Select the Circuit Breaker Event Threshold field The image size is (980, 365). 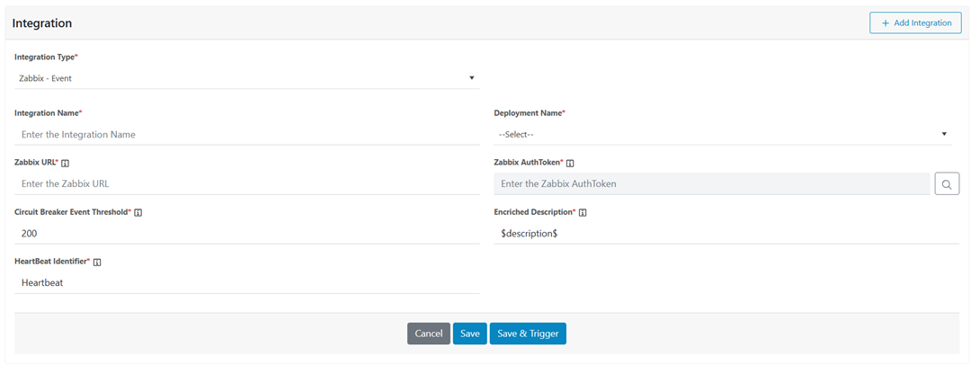(x=246, y=234)
